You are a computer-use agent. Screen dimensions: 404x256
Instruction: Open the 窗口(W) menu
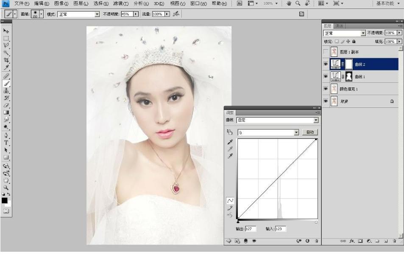click(x=198, y=3)
